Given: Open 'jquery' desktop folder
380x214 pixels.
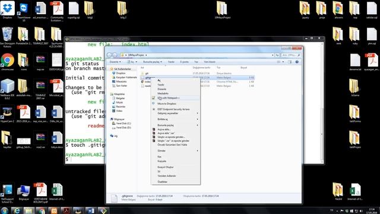Looking at the screenshot, I should [x=305, y=10].
